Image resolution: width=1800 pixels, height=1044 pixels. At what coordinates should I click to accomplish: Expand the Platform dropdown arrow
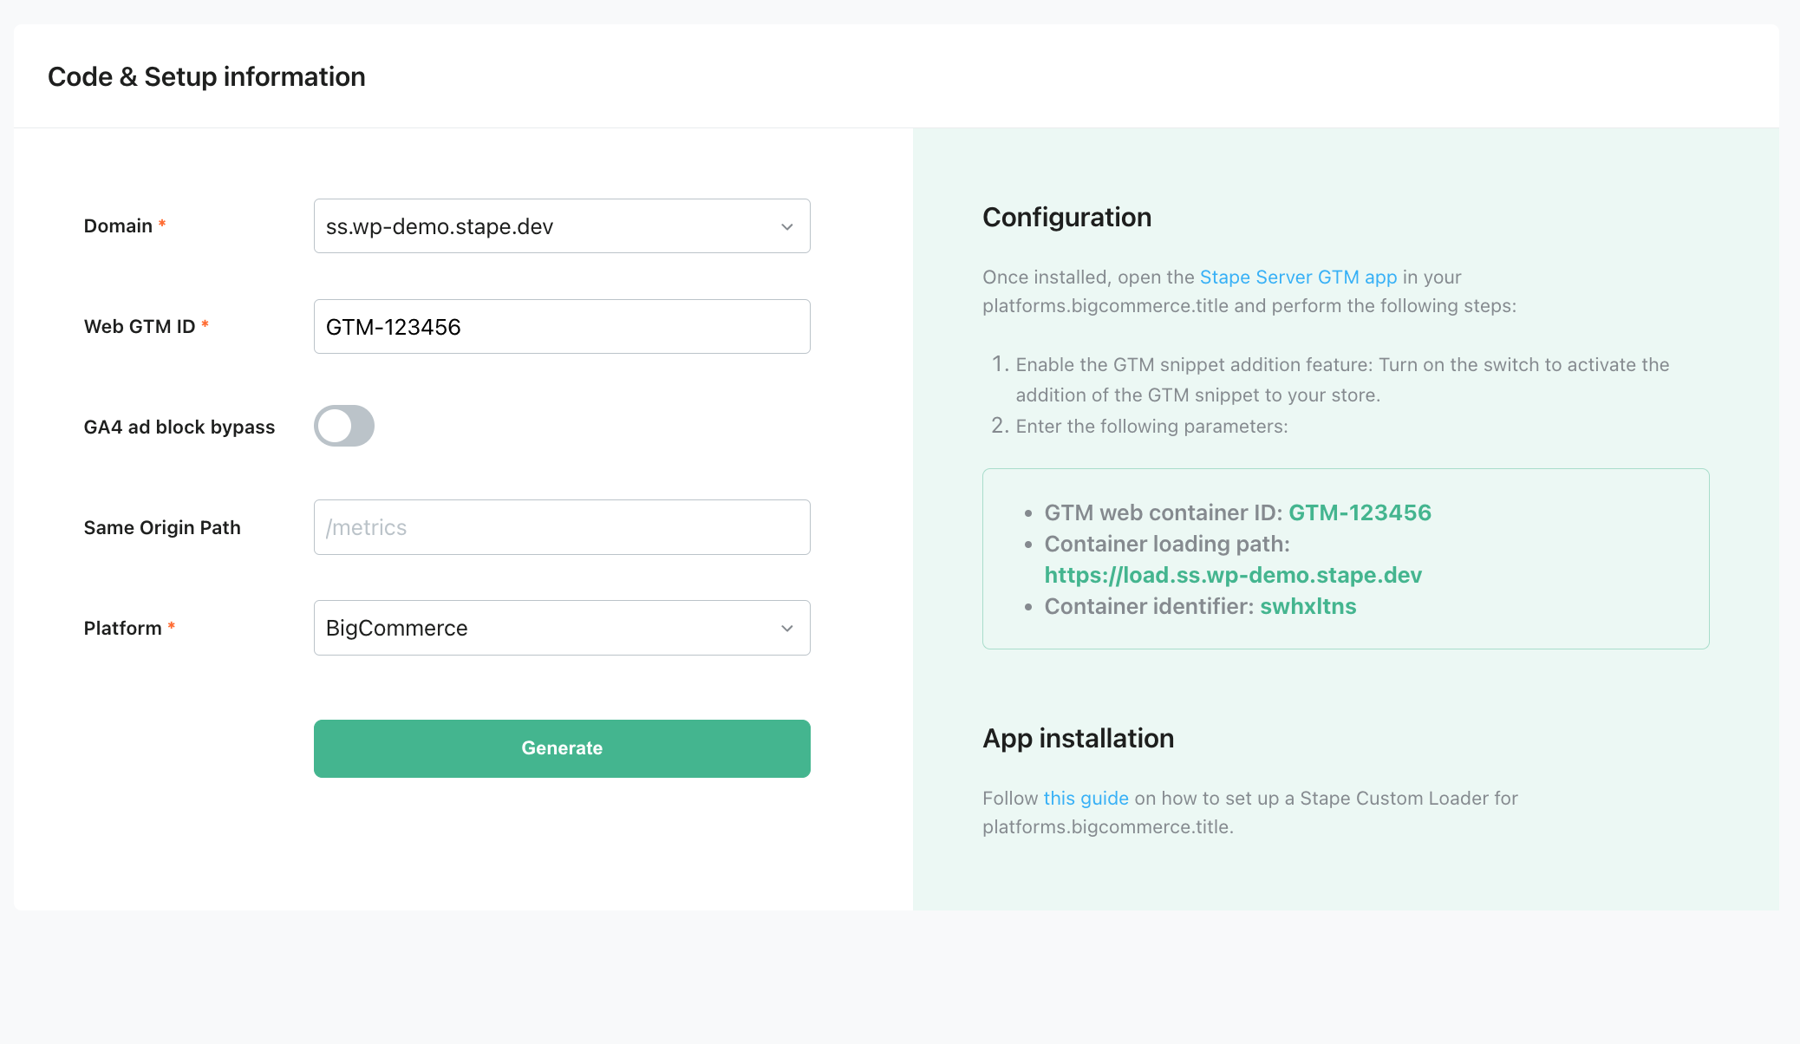(786, 628)
